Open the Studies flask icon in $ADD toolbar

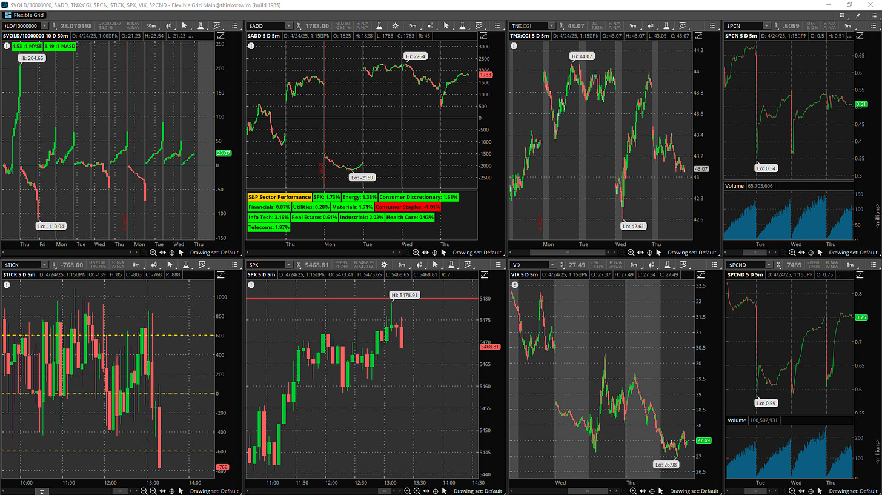tap(462, 26)
